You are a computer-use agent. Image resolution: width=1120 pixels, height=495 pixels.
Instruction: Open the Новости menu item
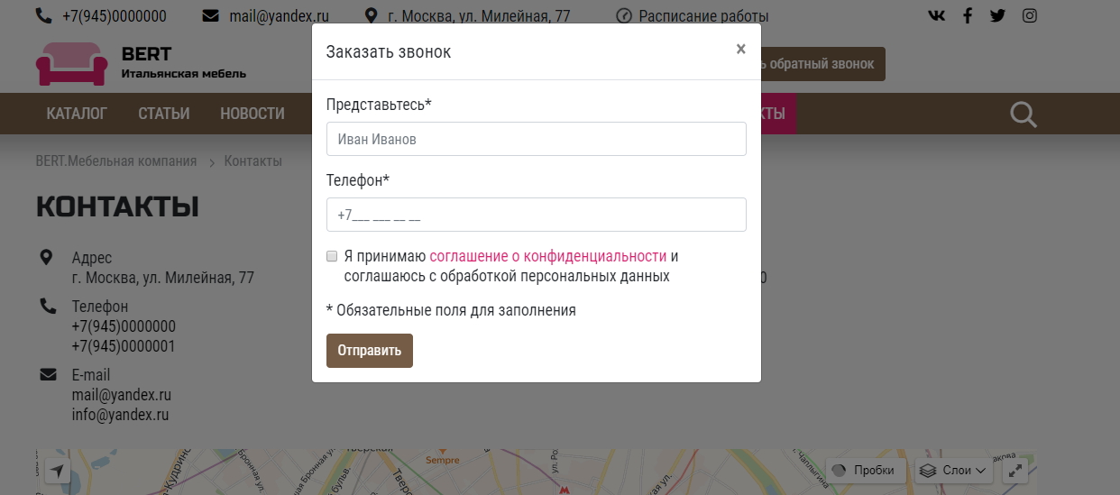pos(252,114)
